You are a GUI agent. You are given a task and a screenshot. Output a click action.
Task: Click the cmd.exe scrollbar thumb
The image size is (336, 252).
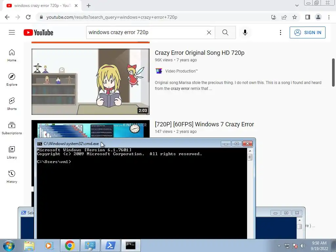click(250, 157)
